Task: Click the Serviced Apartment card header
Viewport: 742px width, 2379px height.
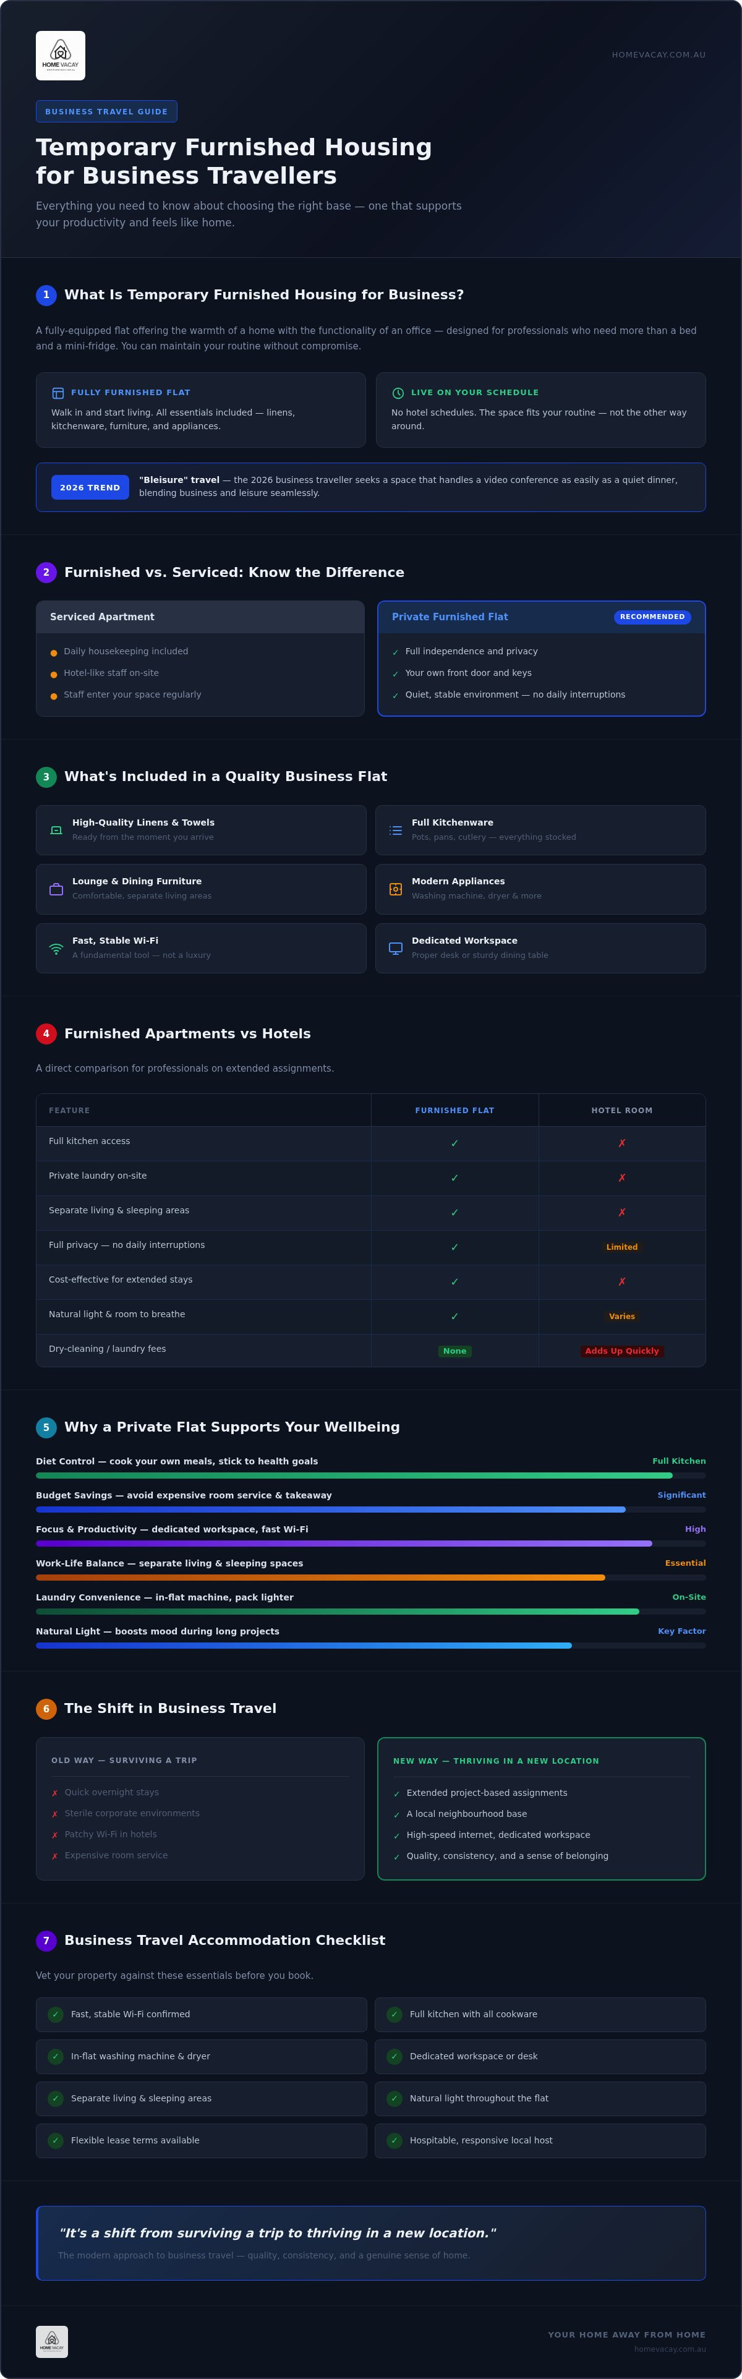Action: 200,617
